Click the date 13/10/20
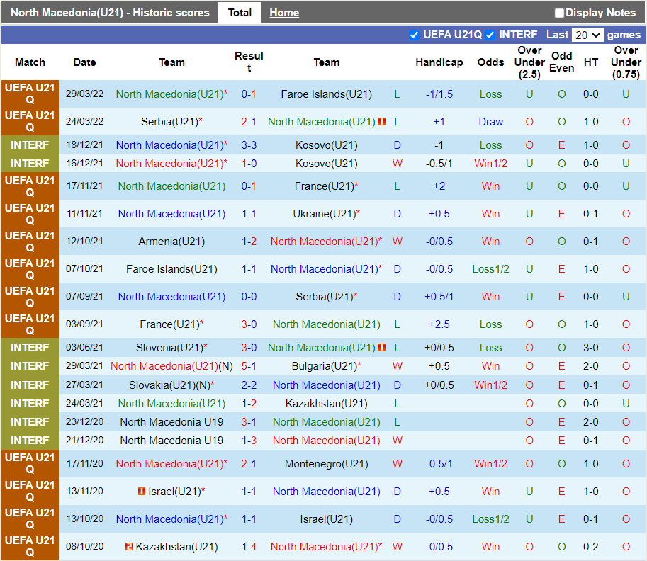 coord(84,519)
